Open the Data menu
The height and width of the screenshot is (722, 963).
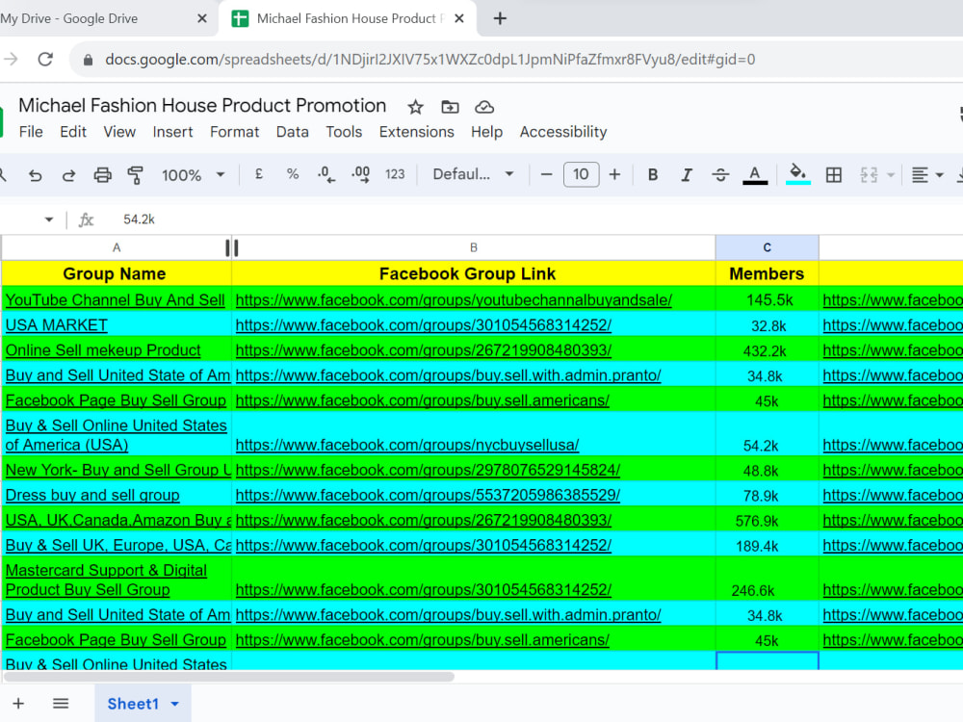293,132
